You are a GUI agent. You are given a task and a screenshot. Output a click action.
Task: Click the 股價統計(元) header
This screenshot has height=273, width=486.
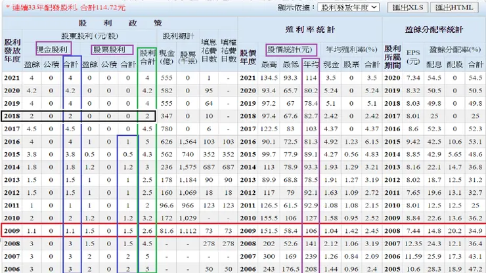[290, 50]
